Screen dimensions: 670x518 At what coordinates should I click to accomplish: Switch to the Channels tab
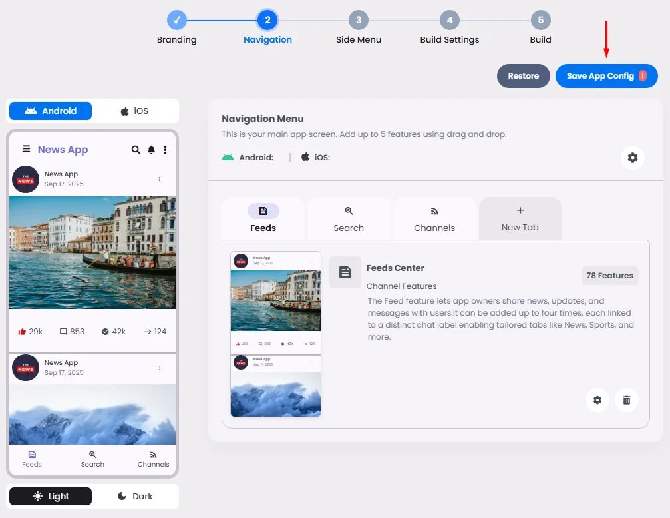coord(434,218)
